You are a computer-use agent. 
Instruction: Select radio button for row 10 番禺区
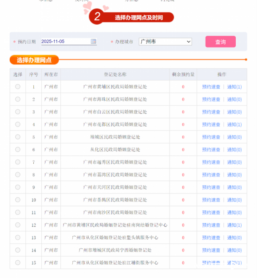click(x=18, y=200)
